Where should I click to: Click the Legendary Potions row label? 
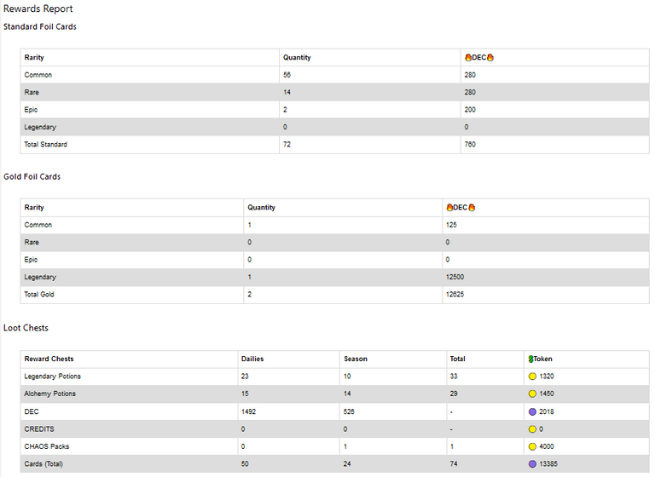tap(52, 376)
